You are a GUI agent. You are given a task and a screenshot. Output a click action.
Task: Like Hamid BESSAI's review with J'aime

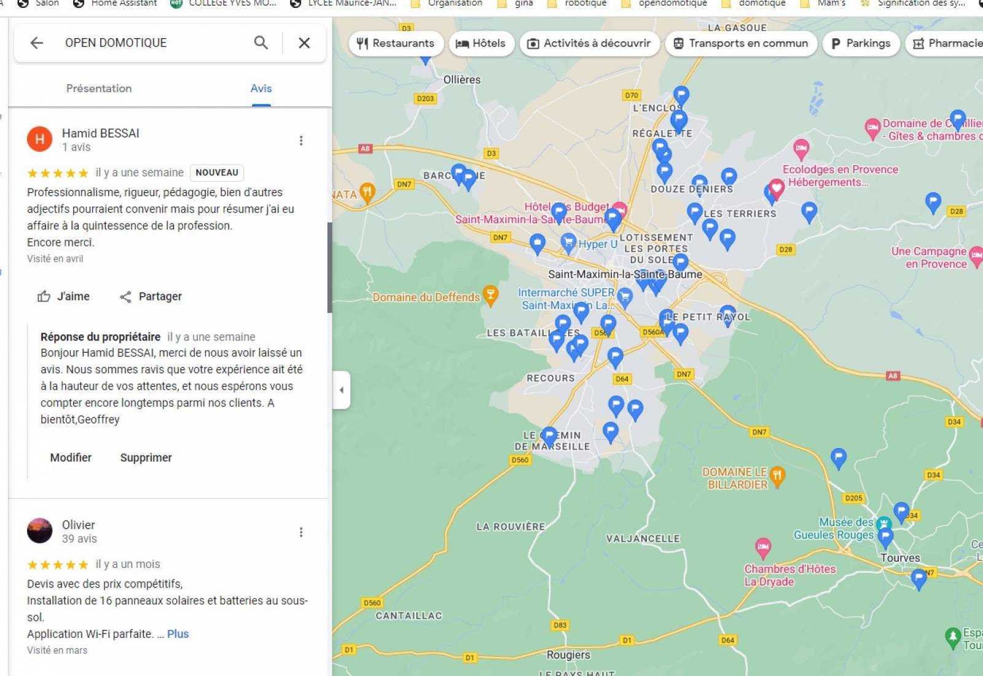point(63,296)
